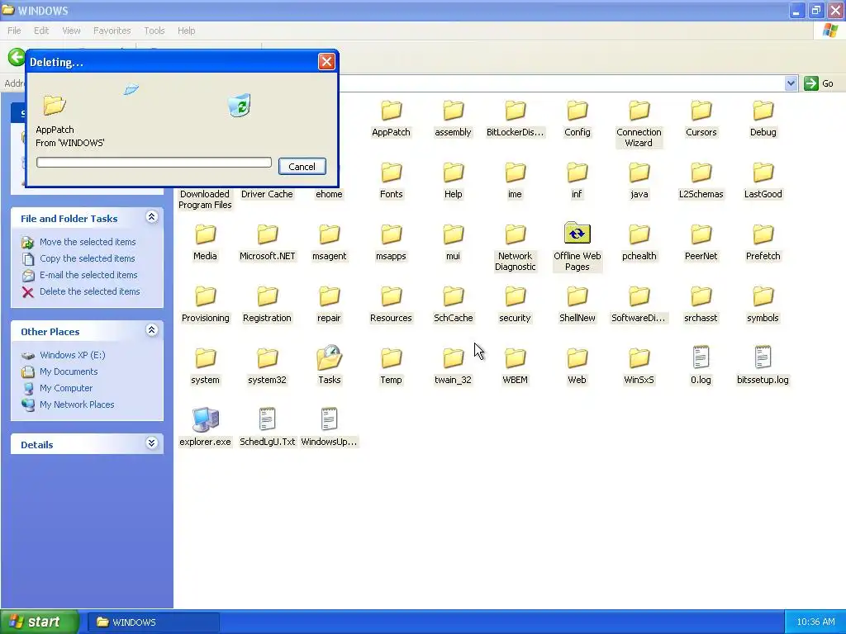
Task: Click the deletion progress bar
Action: coord(154,163)
